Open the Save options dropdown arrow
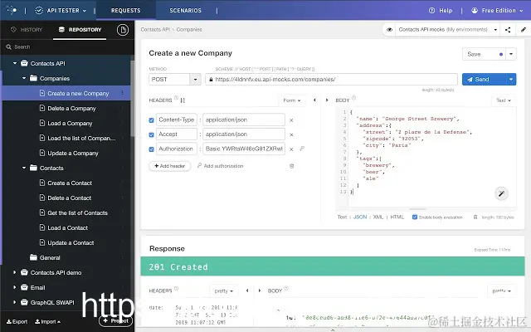Image resolution: width=531 pixels, height=332 pixels. pyautogui.click(x=511, y=54)
